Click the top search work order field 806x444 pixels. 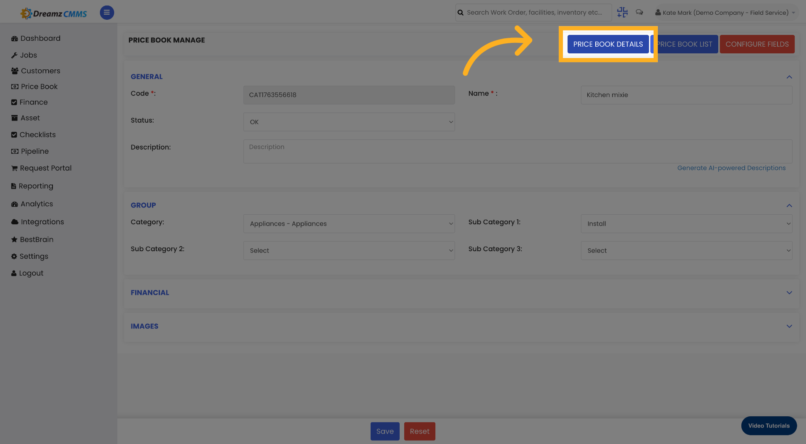tap(534, 13)
